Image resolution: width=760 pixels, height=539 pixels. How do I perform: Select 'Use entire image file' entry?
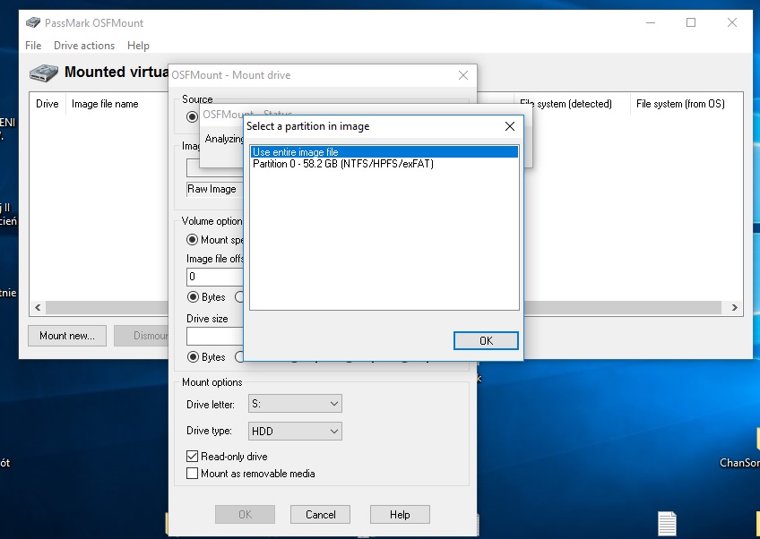pyautogui.click(x=384, y=152)
